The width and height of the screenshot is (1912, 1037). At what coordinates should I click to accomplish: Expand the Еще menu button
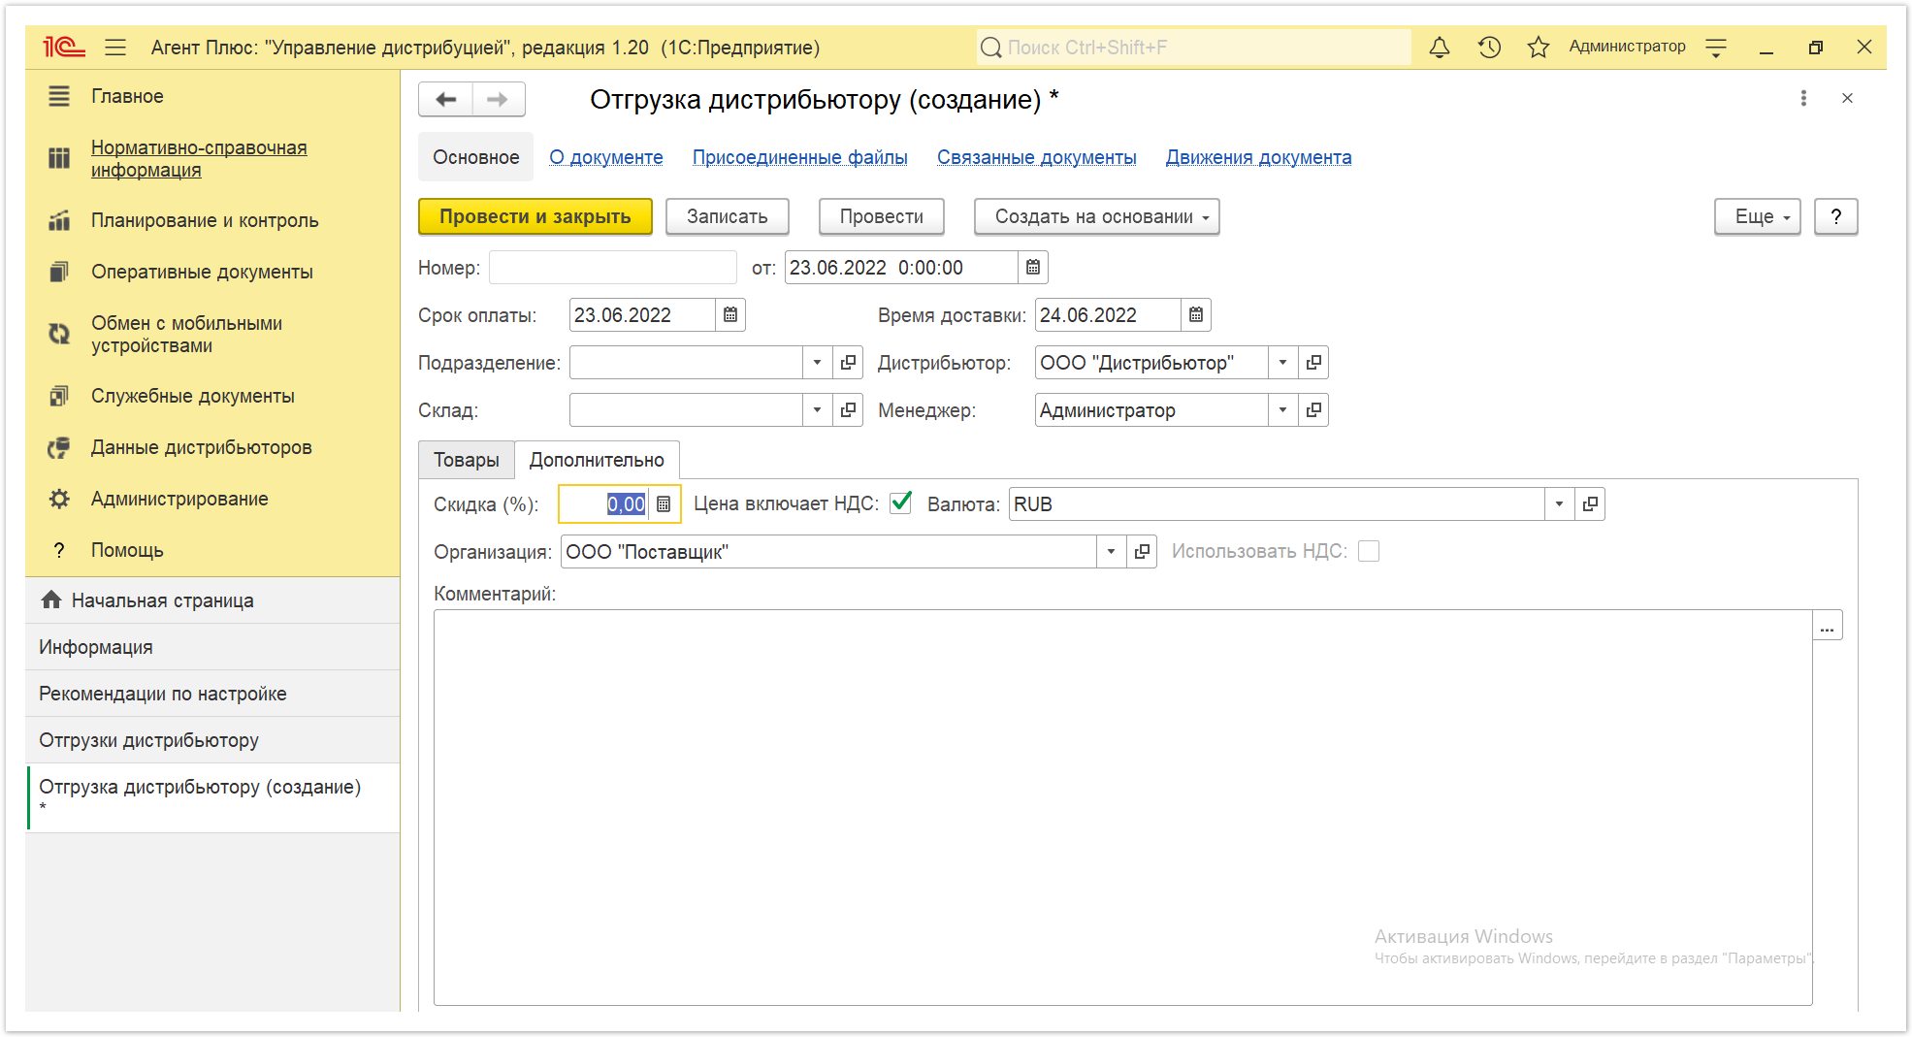click(x=1757, y=216)
